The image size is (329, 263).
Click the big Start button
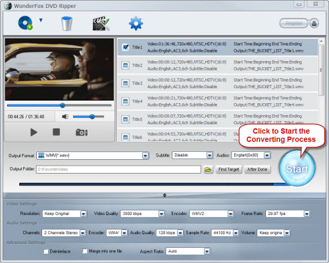[297, 168]
